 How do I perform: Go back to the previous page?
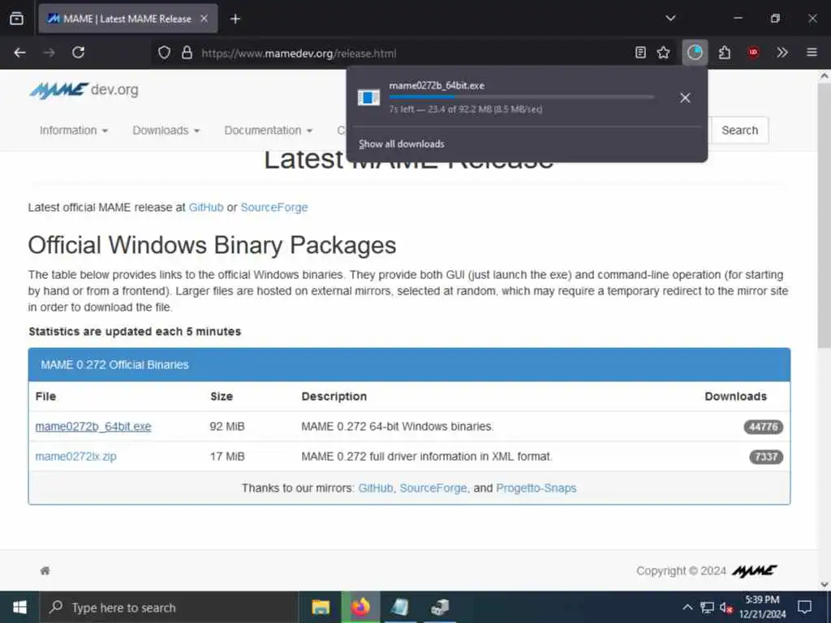pos(19,53)
